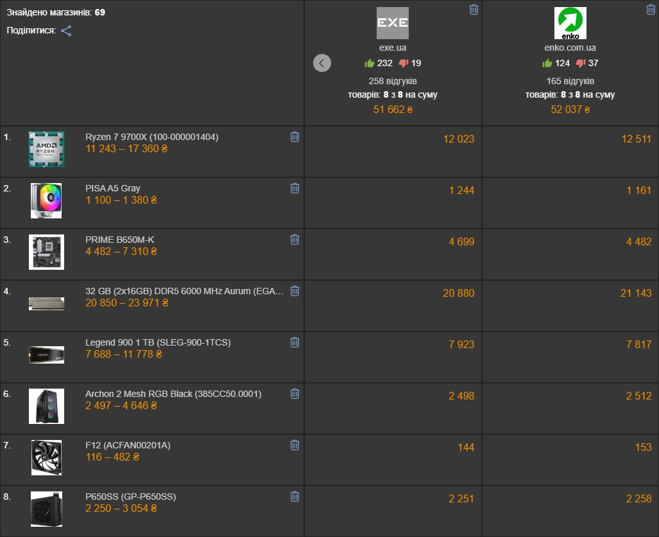The width and height of the screenshot is (659, 537).
Task: Delete Archon 2 Mesh RGB Black item
Action: [x=295, y=394]
